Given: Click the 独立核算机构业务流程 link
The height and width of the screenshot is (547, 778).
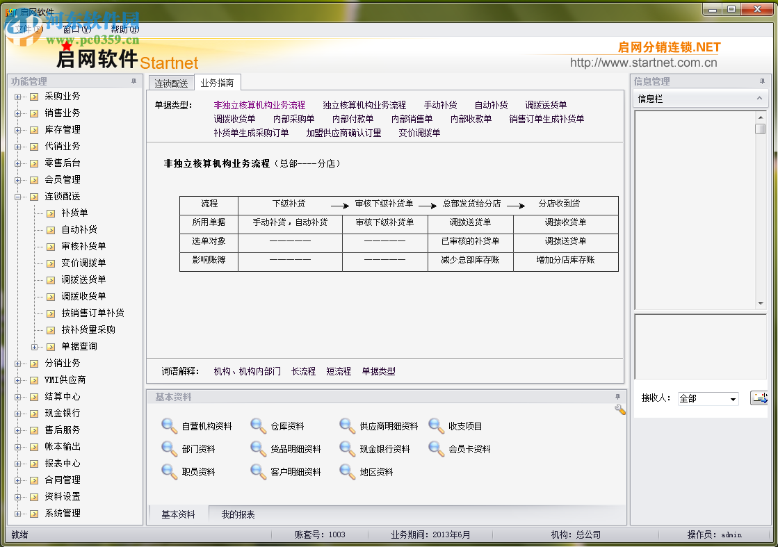Looking at the screenshot, I should pos(364,106).
